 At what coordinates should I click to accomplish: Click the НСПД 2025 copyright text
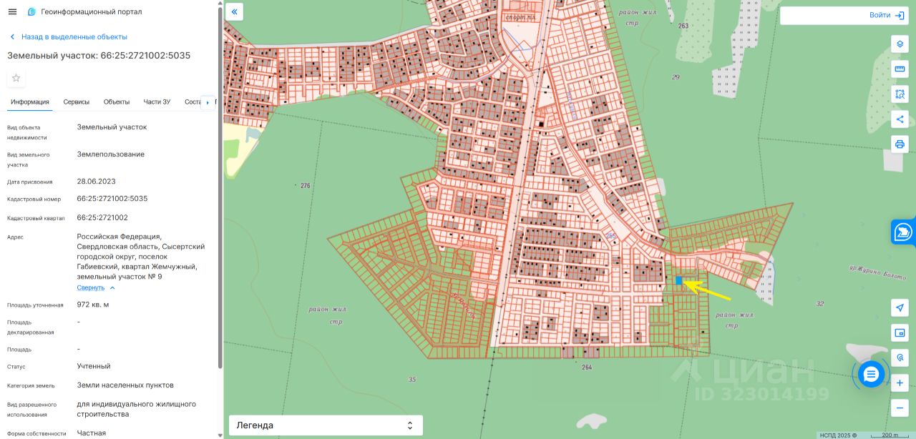(838, 435)
